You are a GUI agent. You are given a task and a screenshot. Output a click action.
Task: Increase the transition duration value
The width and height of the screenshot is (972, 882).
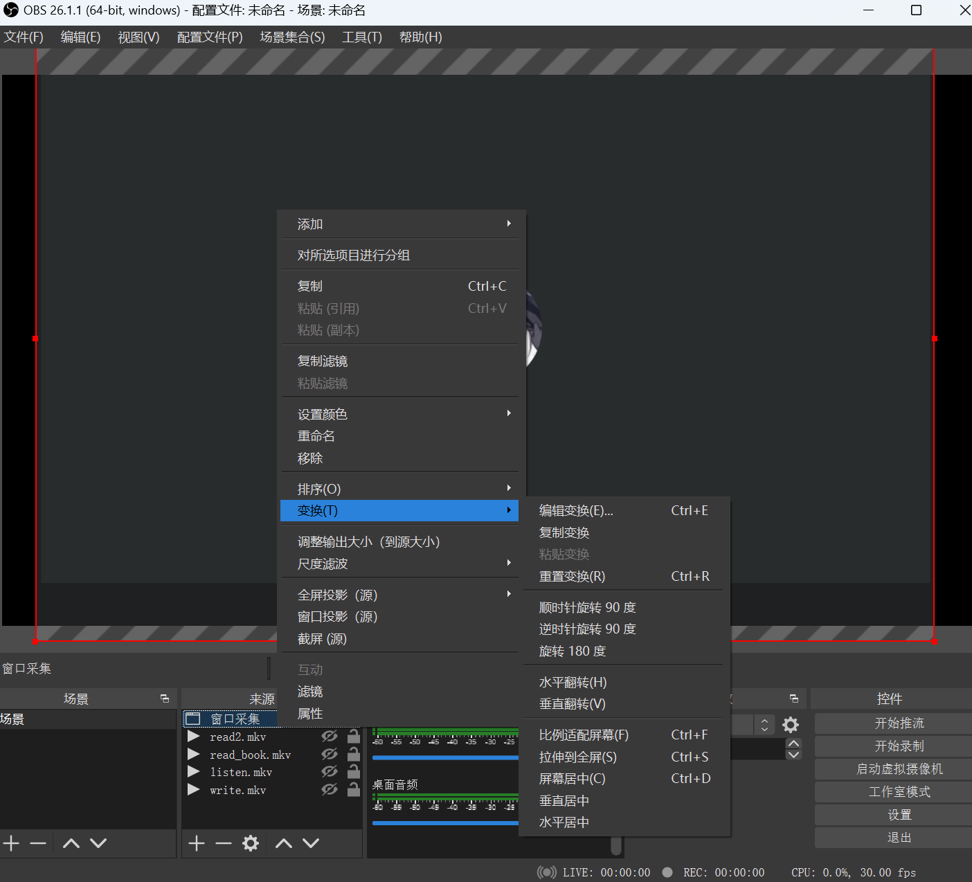794,744
